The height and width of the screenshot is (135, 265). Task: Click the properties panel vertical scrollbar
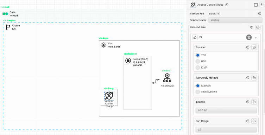click(x=264, y=81)
